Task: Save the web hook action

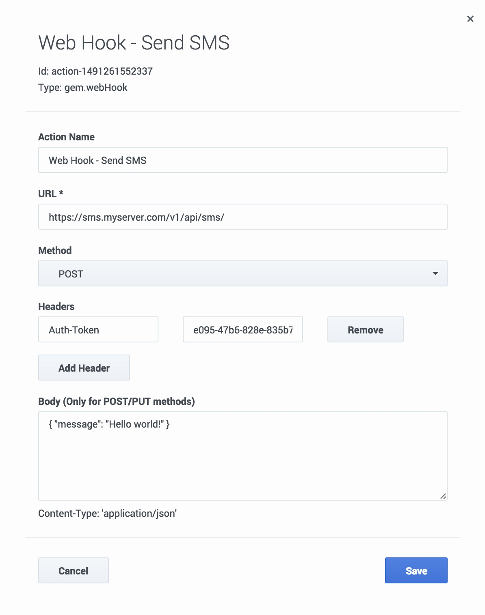Action: click(416, 571)
